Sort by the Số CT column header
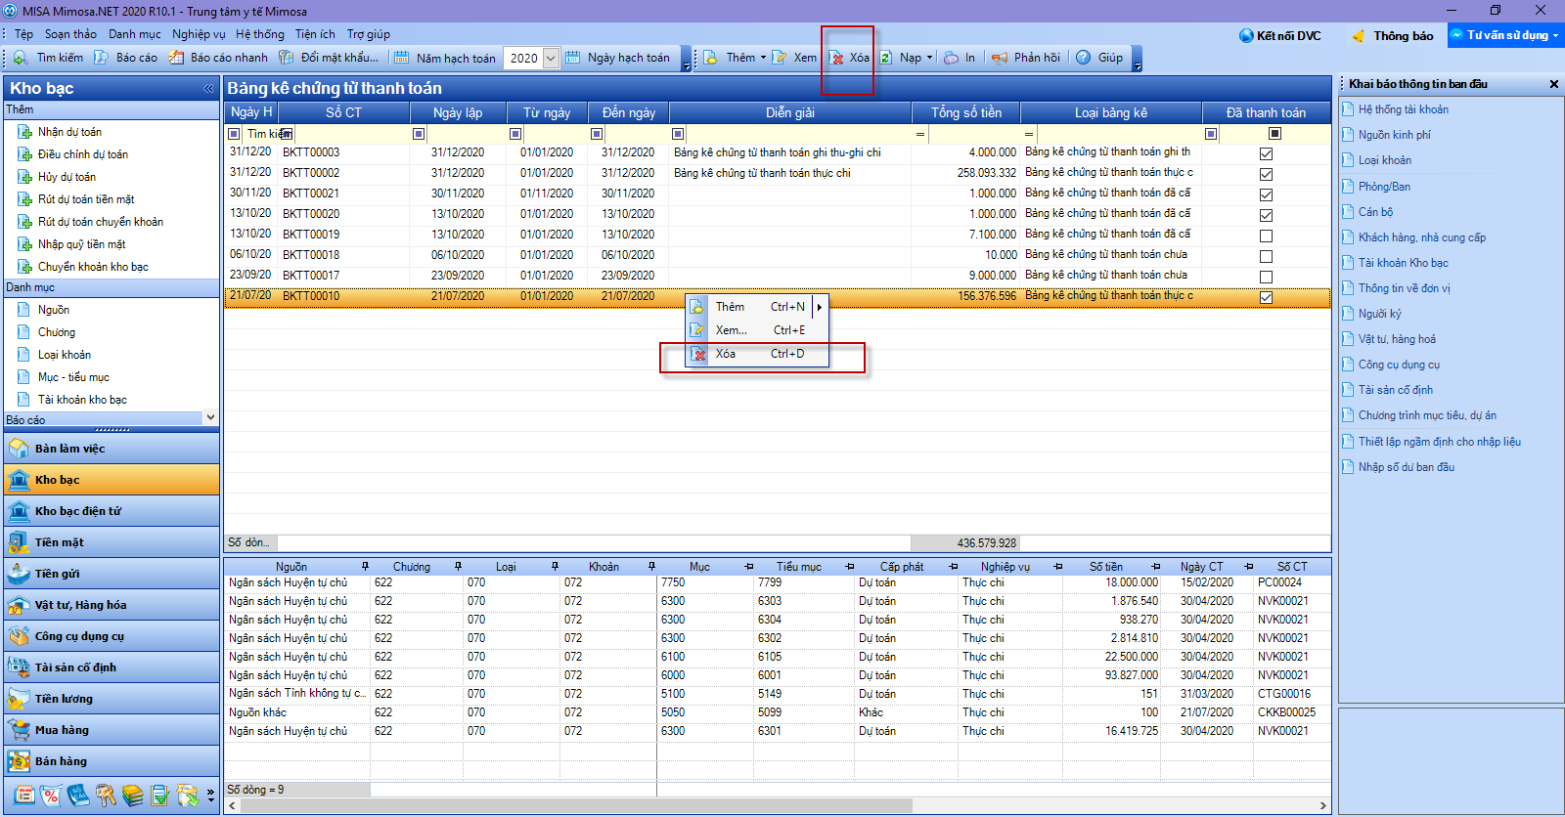Viewport: 1565px width, 817px height. coord(343,112)
